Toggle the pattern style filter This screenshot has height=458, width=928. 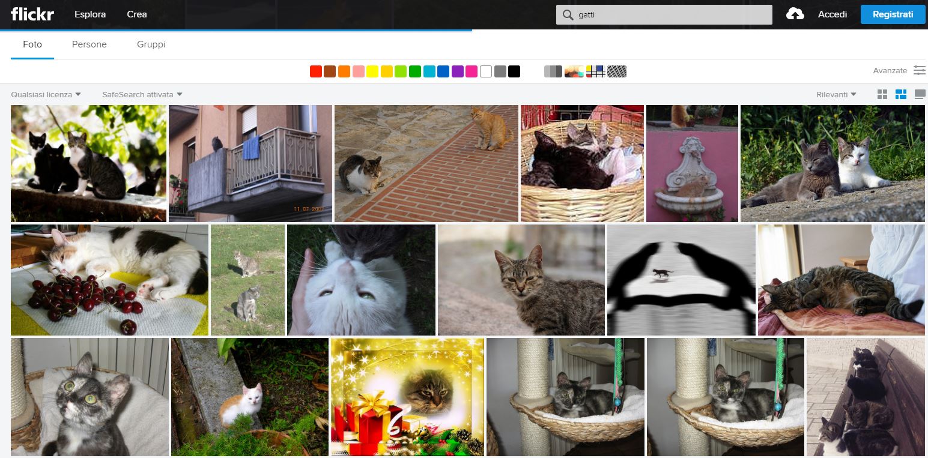(x=617, y=71)
